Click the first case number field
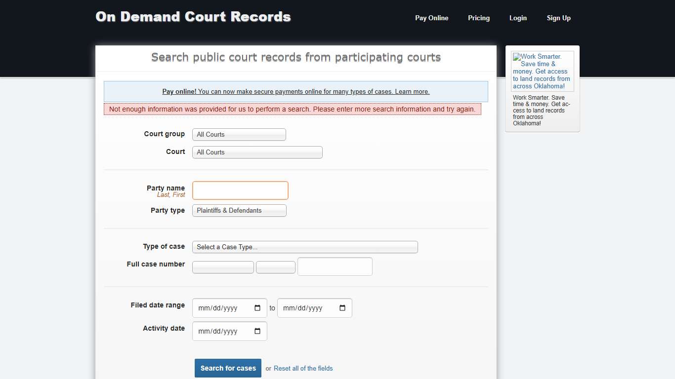The height and width of the screenshot is (379, 675). click(x=223, y=267)
